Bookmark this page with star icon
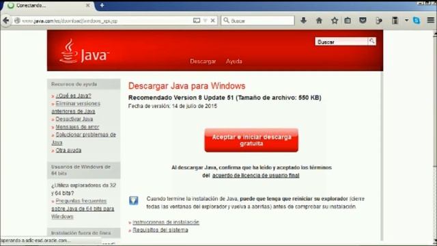 click(335, 20)
